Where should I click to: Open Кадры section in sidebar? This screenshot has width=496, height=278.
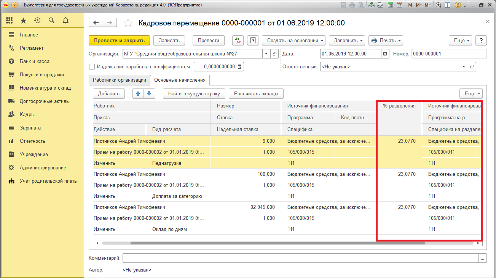pos(27,114)
